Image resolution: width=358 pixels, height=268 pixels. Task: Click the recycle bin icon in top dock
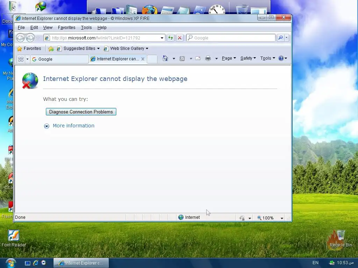coord(242,9)
